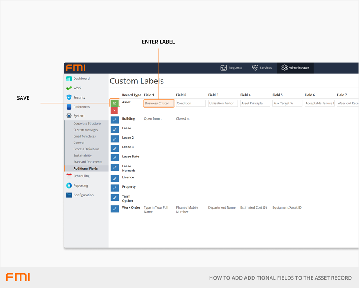Go to Email Templates in sidebar

coord(84,136)
